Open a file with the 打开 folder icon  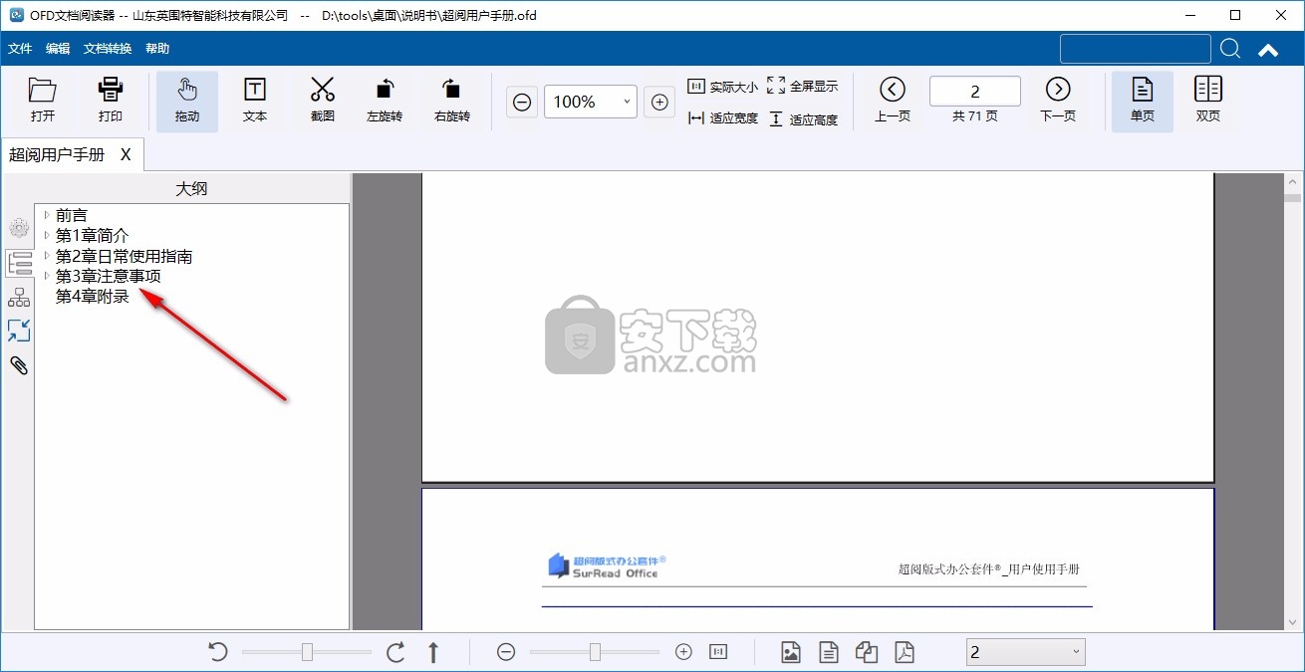click(x=43, y=100)
